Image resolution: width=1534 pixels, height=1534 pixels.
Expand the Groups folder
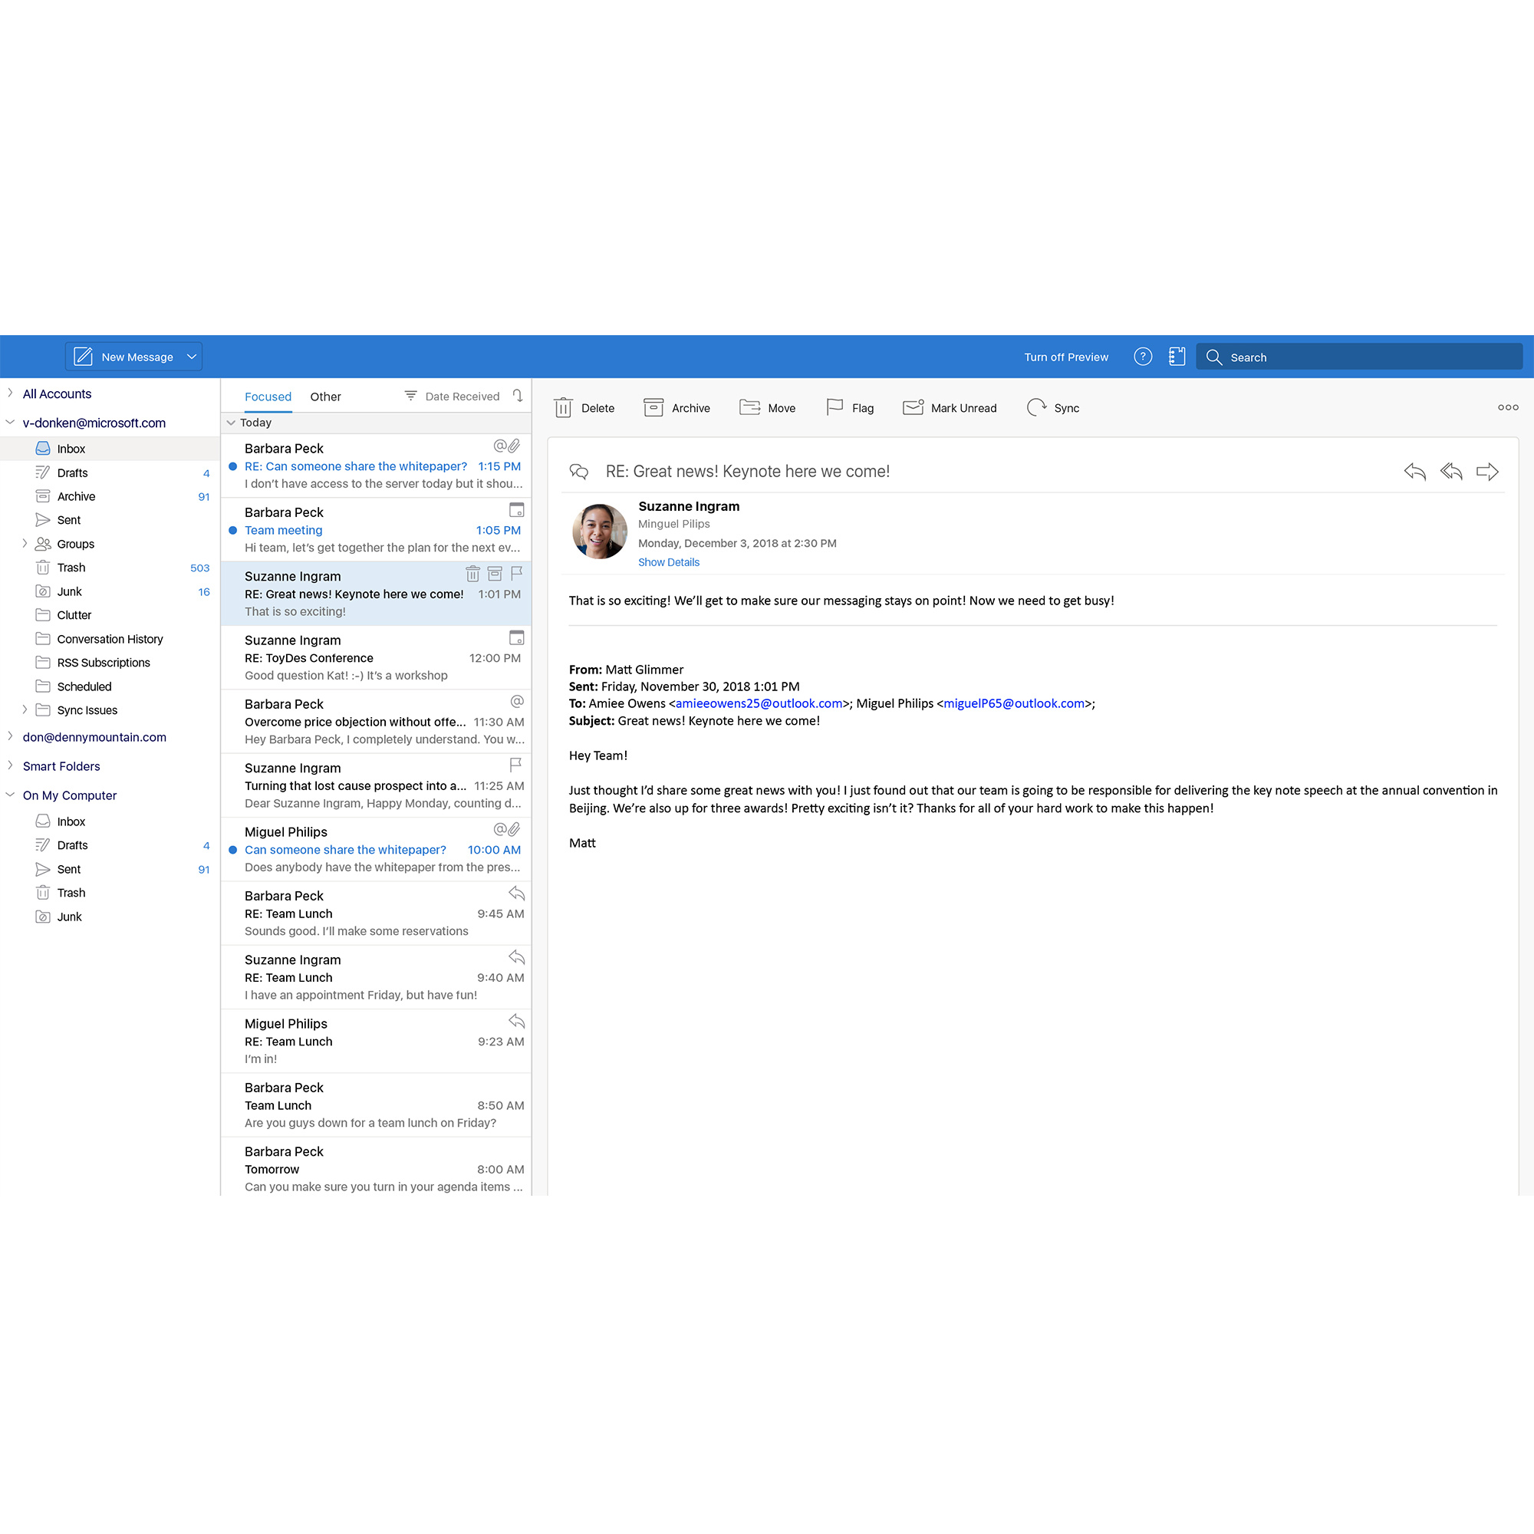25,544
